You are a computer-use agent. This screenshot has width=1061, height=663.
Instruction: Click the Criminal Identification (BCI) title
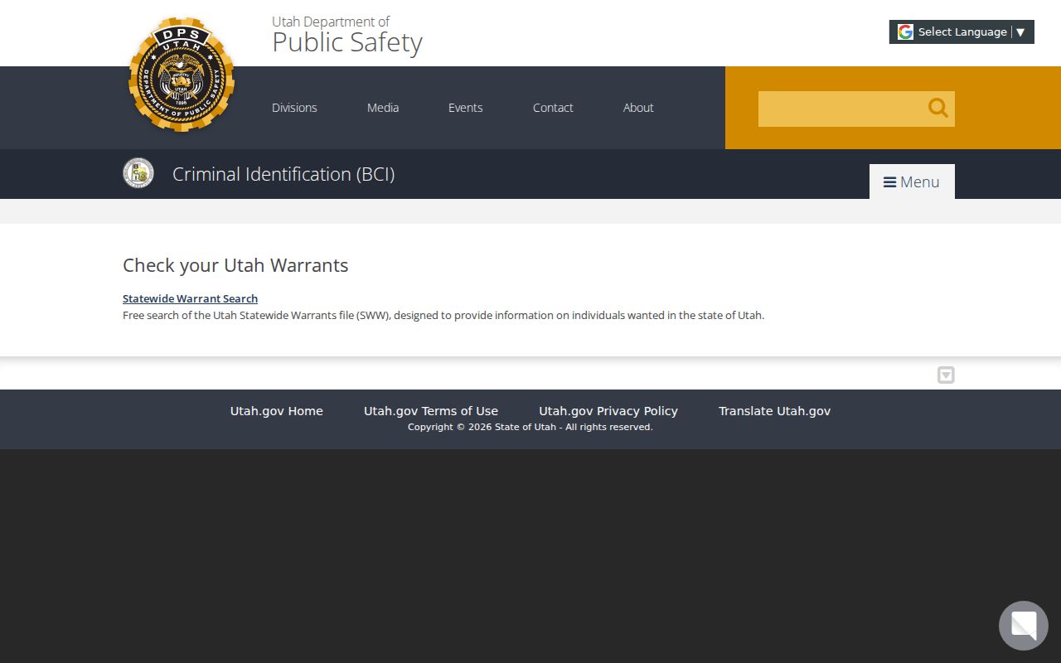pyautogui.click(x=283, y=174)
